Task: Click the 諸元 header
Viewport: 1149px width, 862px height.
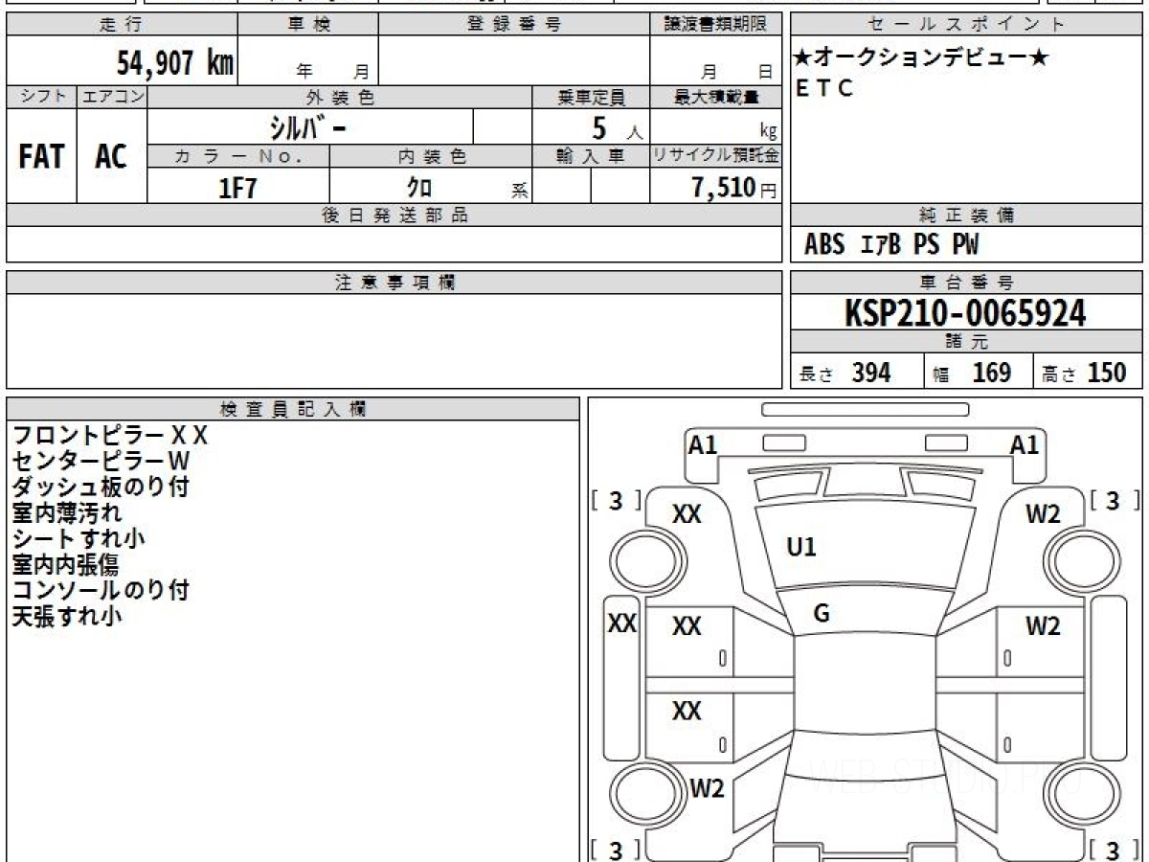Action: pos(967,342)
